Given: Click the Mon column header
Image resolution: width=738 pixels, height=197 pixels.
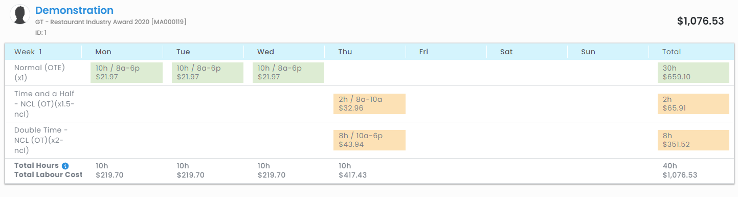Looking at the screenshot, I should coord(103,52).
